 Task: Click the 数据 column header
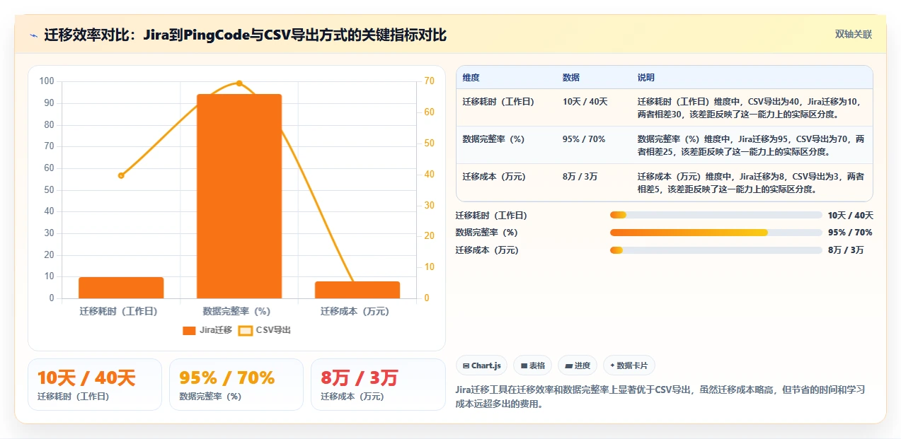(x=571, y=77)
